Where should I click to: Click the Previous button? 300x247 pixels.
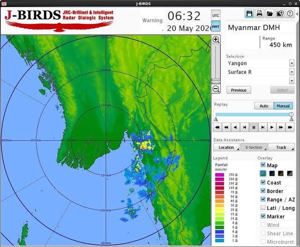(239, 90)
